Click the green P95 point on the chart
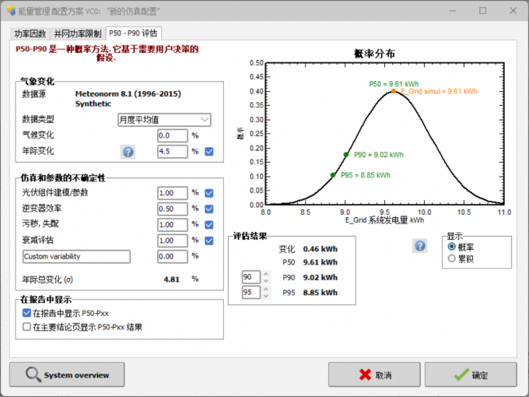 333,175
